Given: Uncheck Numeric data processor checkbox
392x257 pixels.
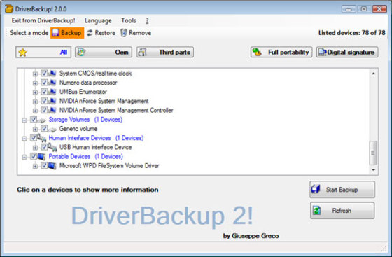Looking at the screenshot, I should click(x=45, y=82).
